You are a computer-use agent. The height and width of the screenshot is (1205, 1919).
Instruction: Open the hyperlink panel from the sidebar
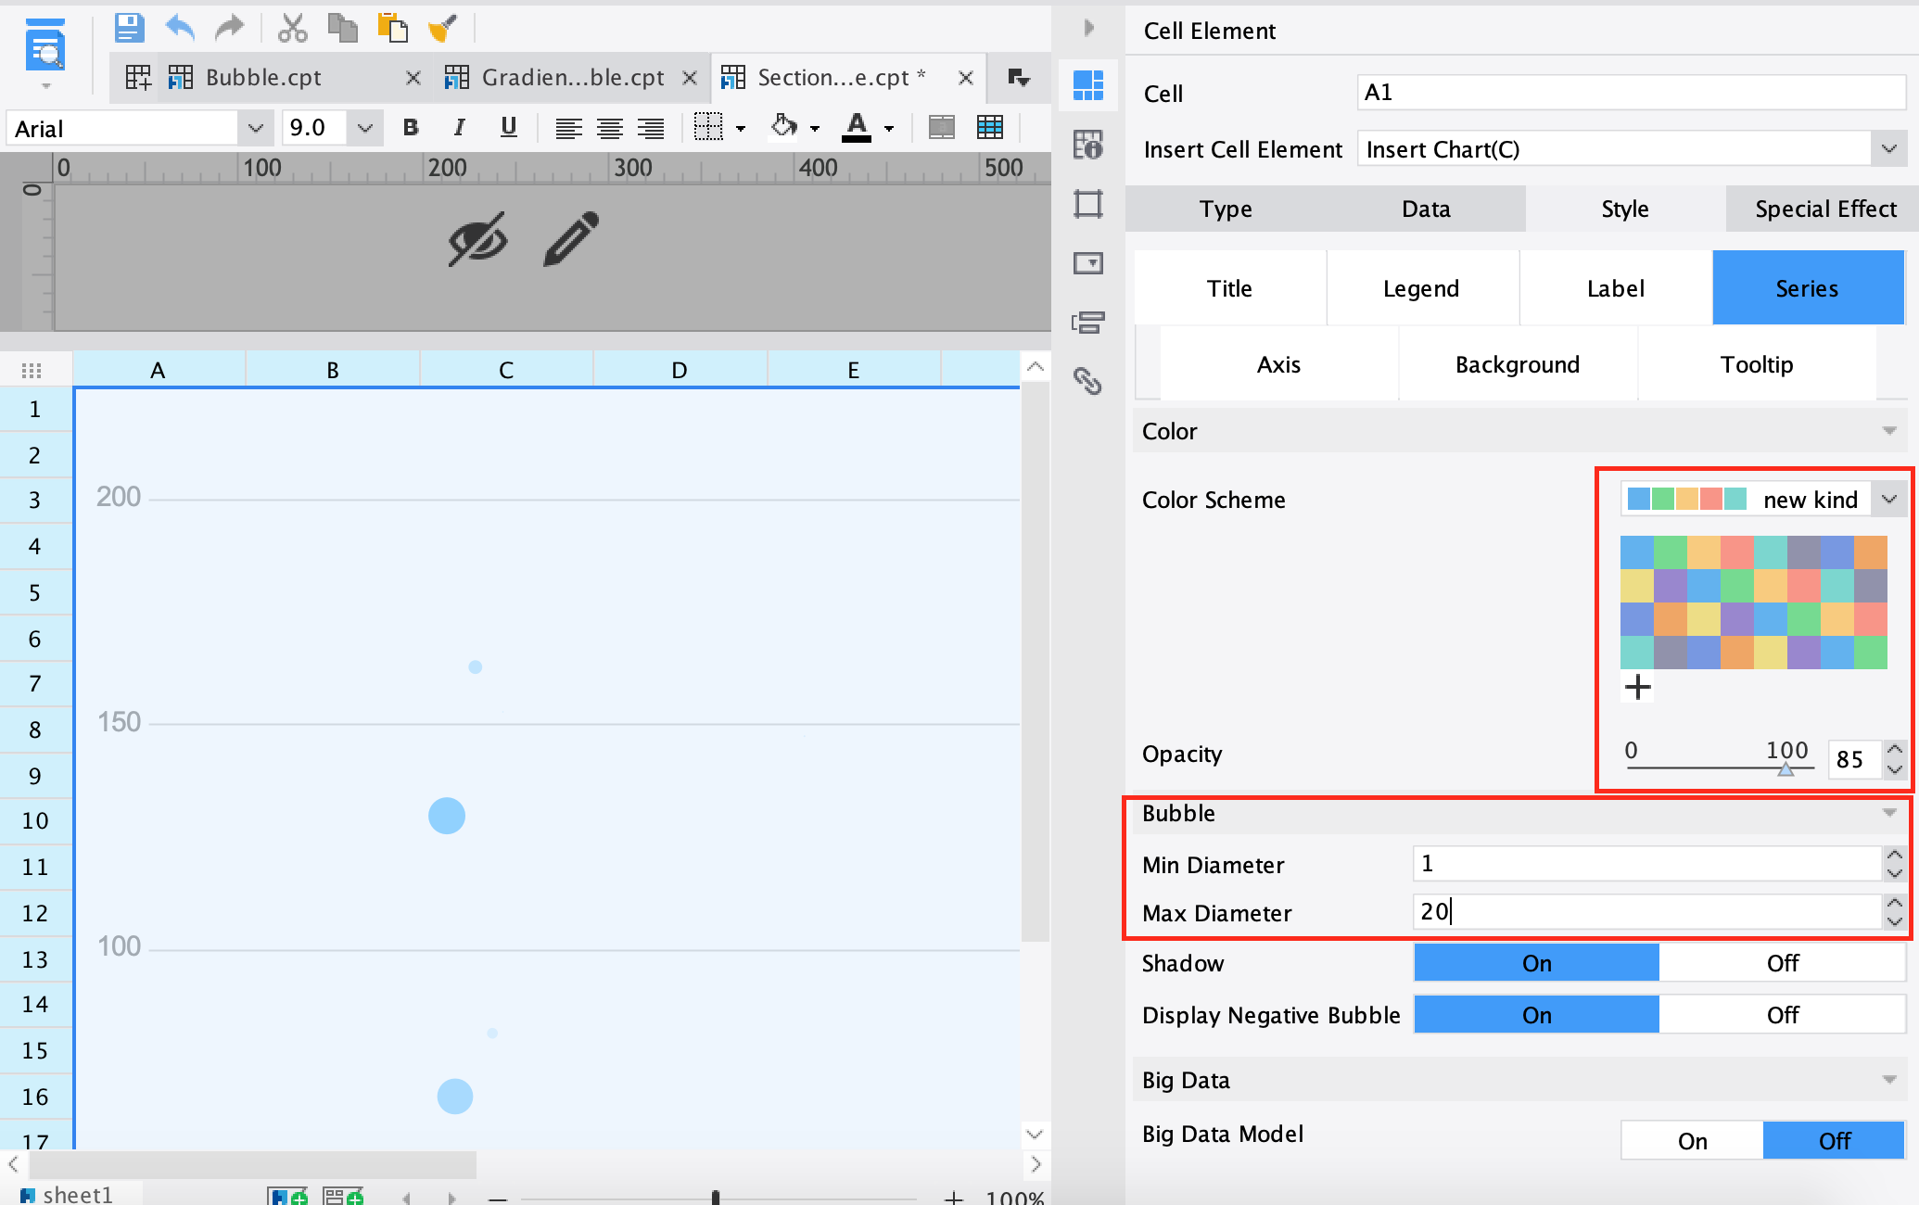(1087, 381)
